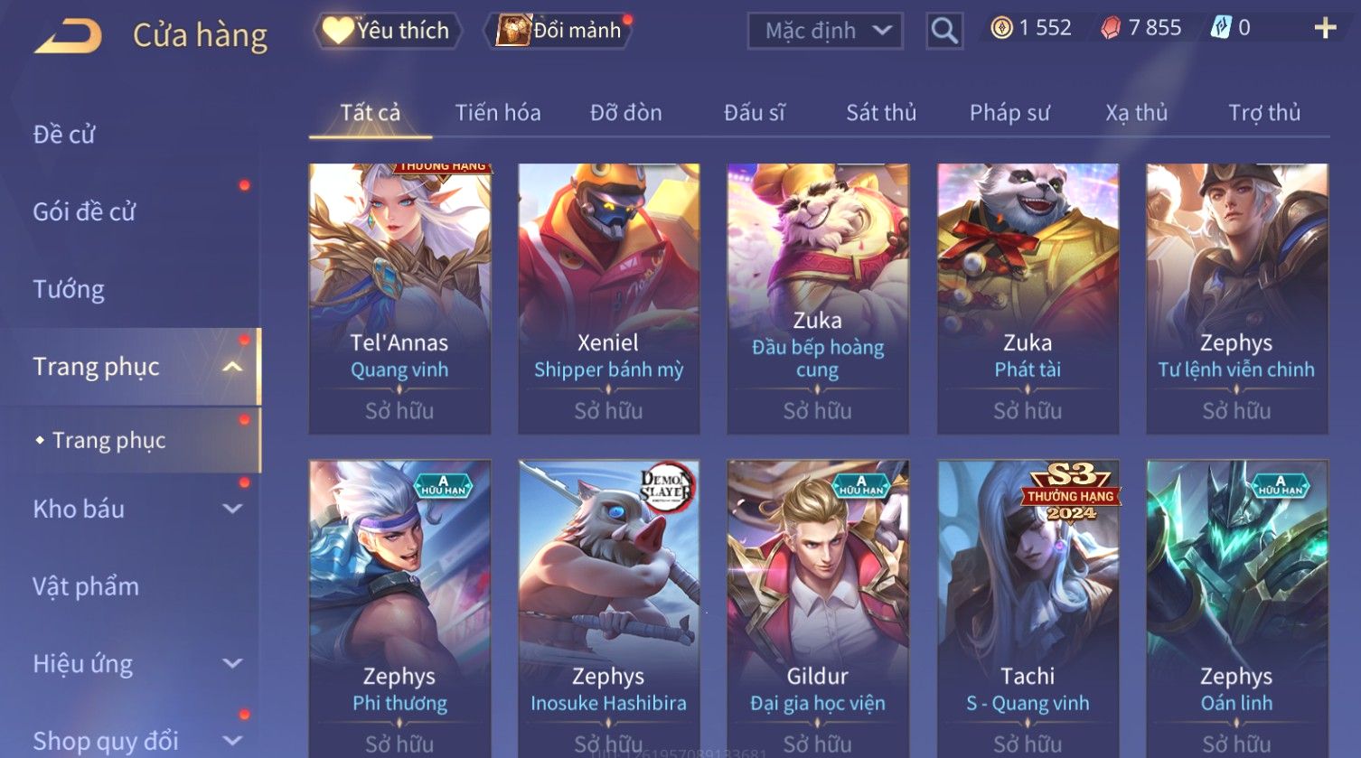
Task: Open the Mặc định sort dropdown
Action: (825, 31)
